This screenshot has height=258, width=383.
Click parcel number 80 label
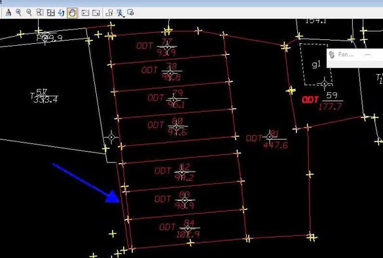pos(177,121)
